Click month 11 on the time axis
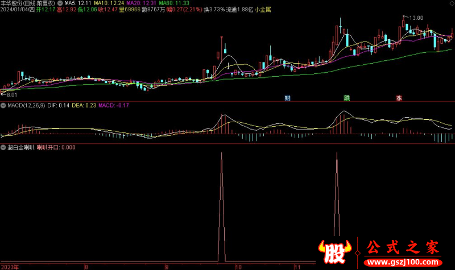The width and height of the screenshot is (455, 270). pos(297,267)
